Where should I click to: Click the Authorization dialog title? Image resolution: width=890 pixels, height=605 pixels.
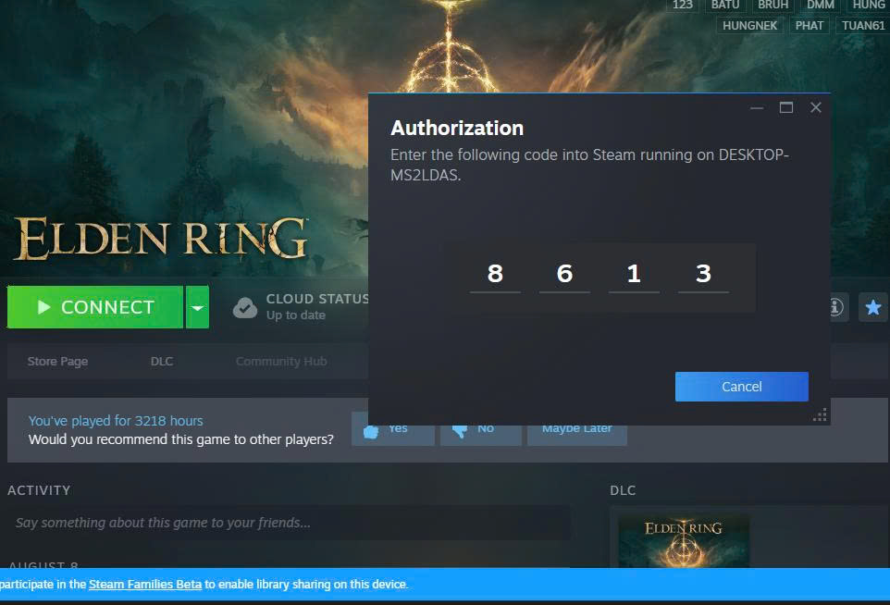457,129
